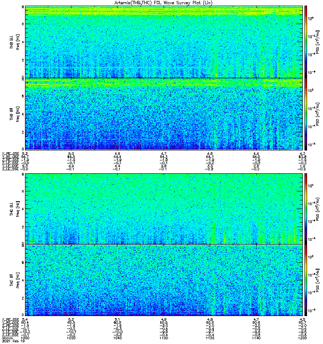The height and width of the screenshot is (344, 323).
Task: Click the 'Y_RE_GSE' row label under the THC panels
Action: [10, 322]
